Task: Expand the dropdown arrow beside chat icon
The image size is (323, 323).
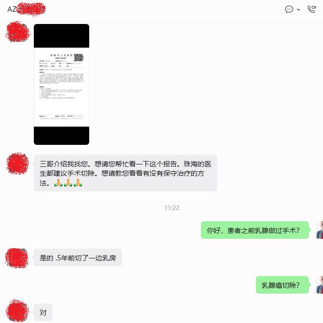Action: [x=298, y=9]
